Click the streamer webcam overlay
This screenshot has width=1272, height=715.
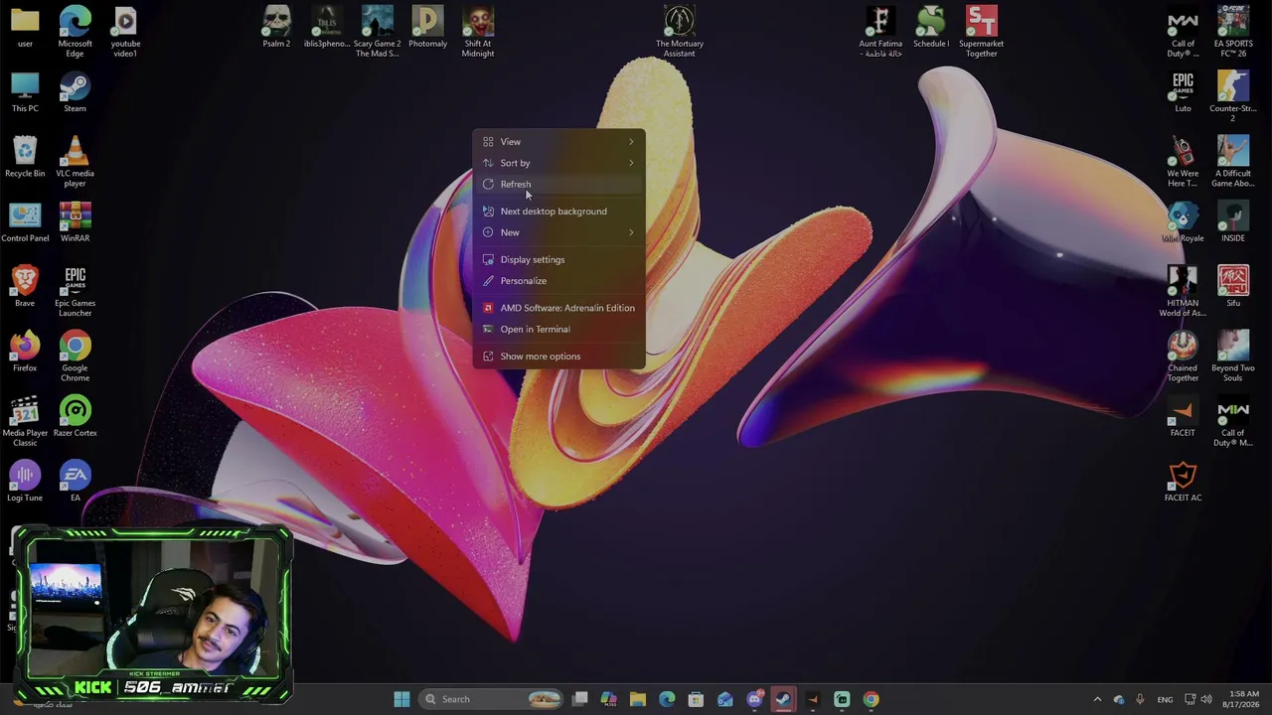[x=154, y=616]
